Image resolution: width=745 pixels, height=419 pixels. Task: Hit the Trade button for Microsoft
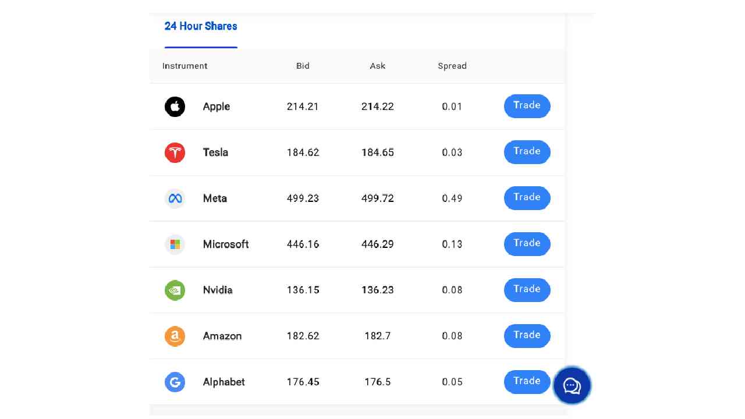527,244
